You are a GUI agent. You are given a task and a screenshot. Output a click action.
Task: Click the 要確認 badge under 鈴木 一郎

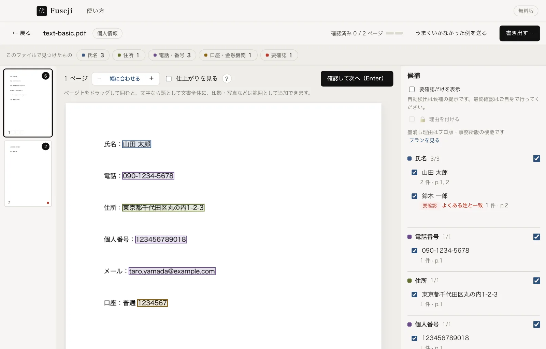430,206
